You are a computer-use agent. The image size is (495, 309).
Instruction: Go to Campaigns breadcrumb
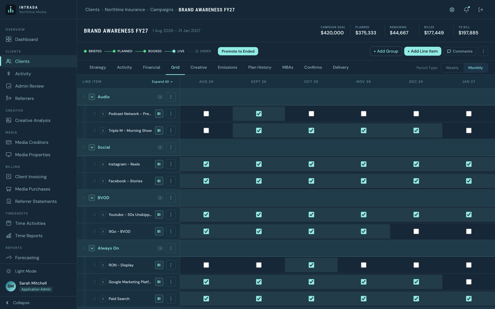click(162, 10)
